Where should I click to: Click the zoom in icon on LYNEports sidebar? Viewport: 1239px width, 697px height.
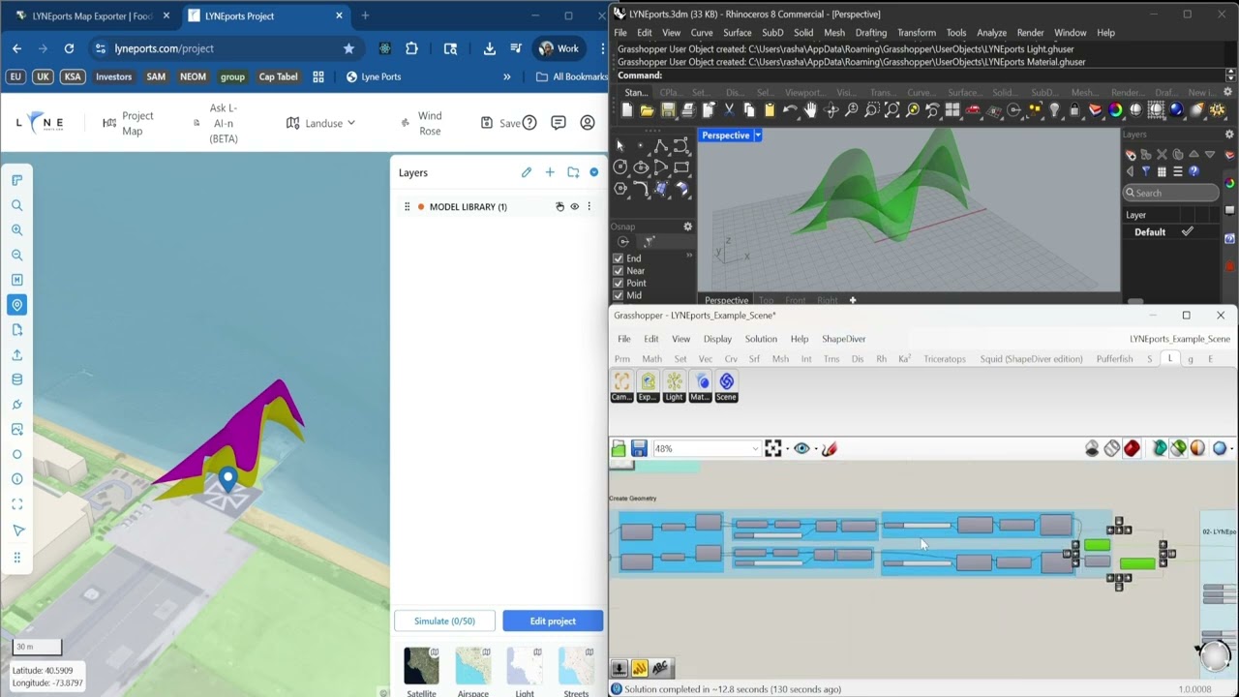16,230
